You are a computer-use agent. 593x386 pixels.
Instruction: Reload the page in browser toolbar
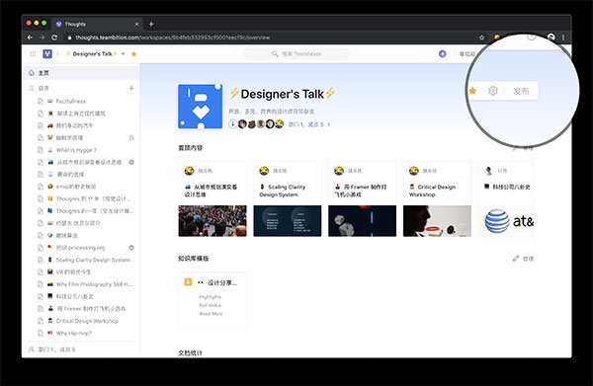54,38
